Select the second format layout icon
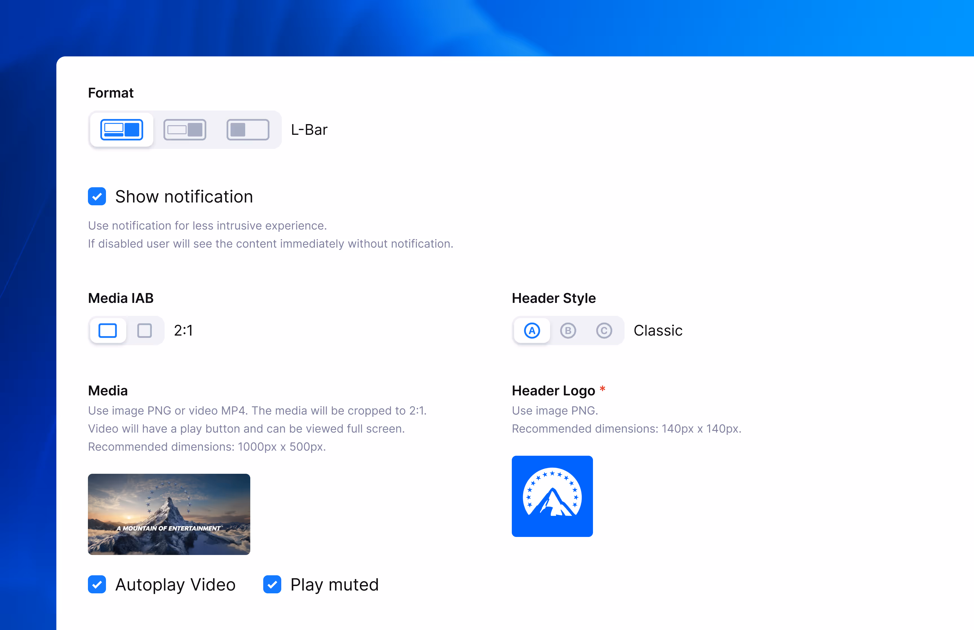The width and height of the screenshot is (974, 630). [x=185, y=130]
